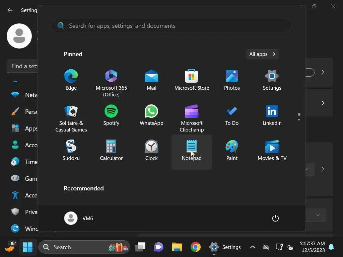Open the OneDrive cloud tray icon
Viewport: 343px width, 257px height.
[x=266, y=247]
